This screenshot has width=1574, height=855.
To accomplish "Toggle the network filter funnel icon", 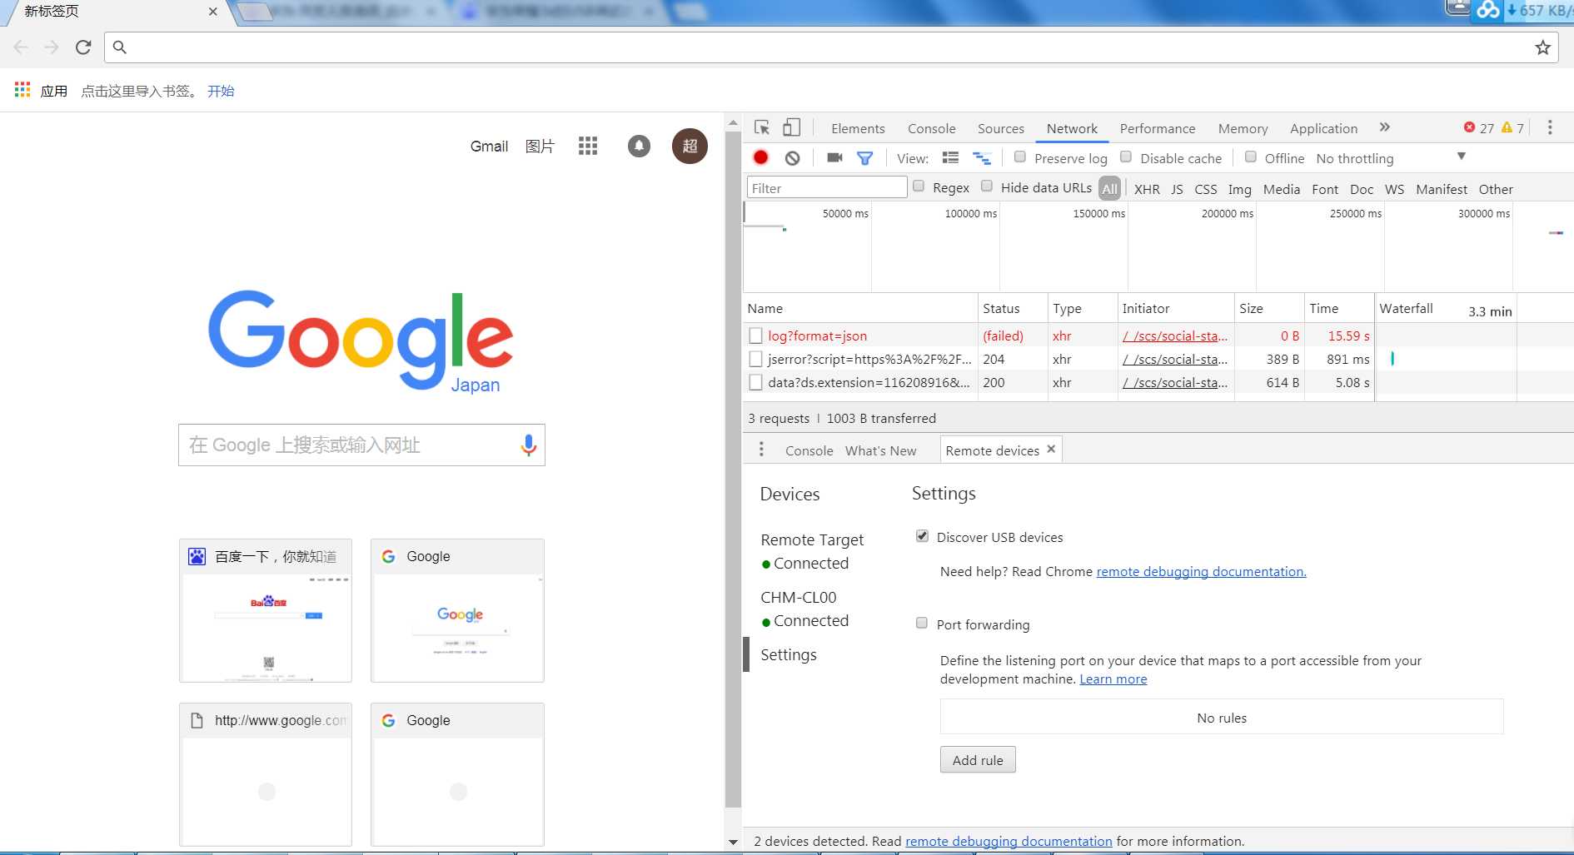I will (865, 158).
